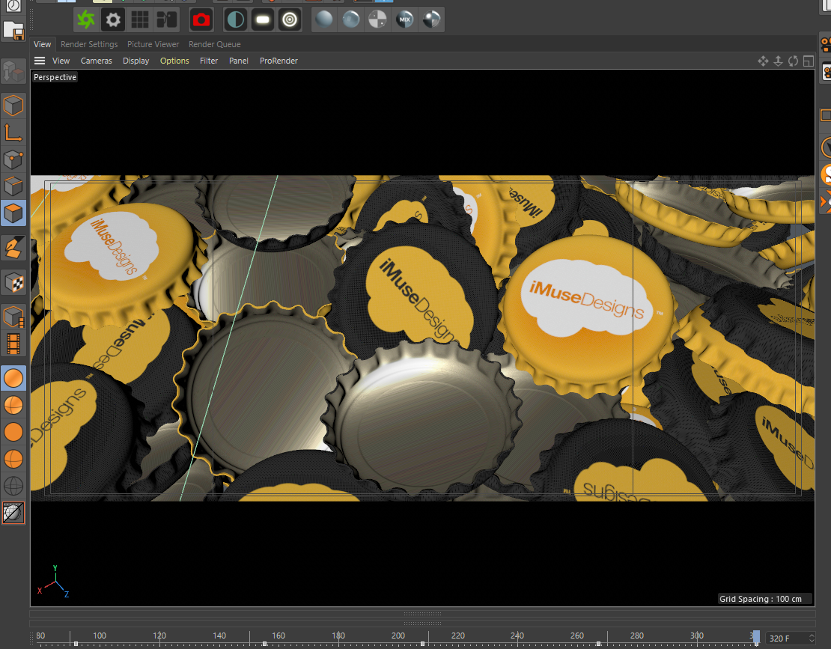Viewport: 831px width, 649px height.
Task: Select the checkered quadrant sphere icon
Action: [x=378, y=20]
